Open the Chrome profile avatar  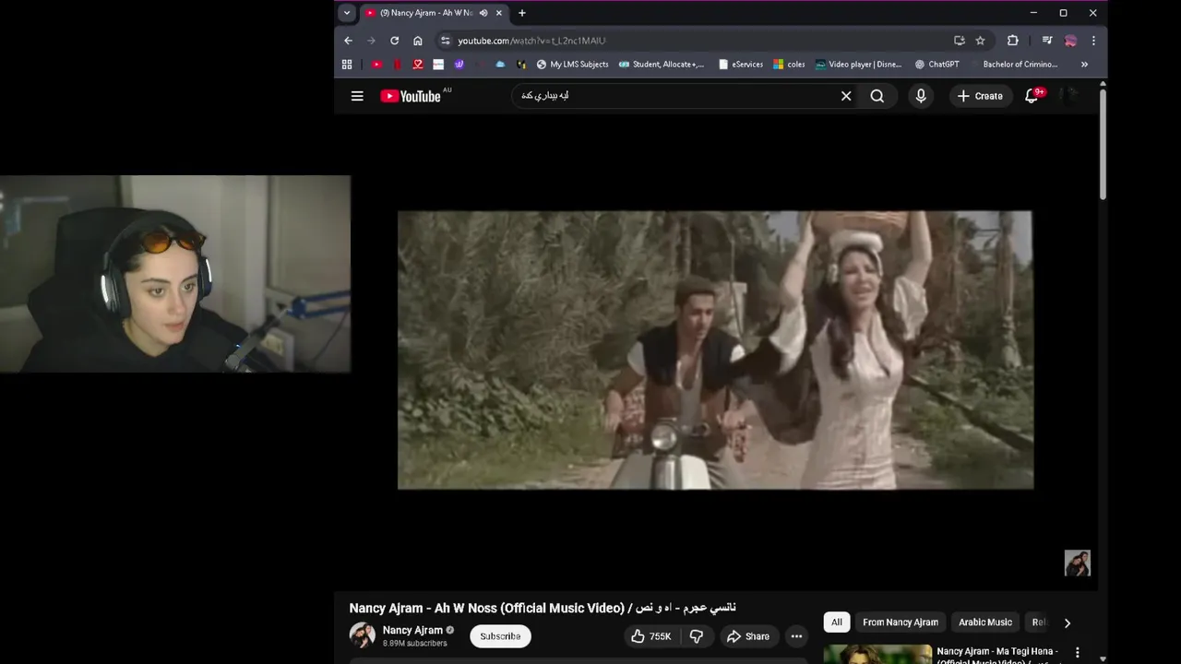(1070, 41)
